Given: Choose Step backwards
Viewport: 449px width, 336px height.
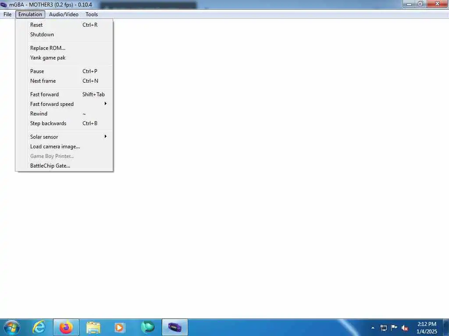Looking at the screenshot, I should click(64, 123).
